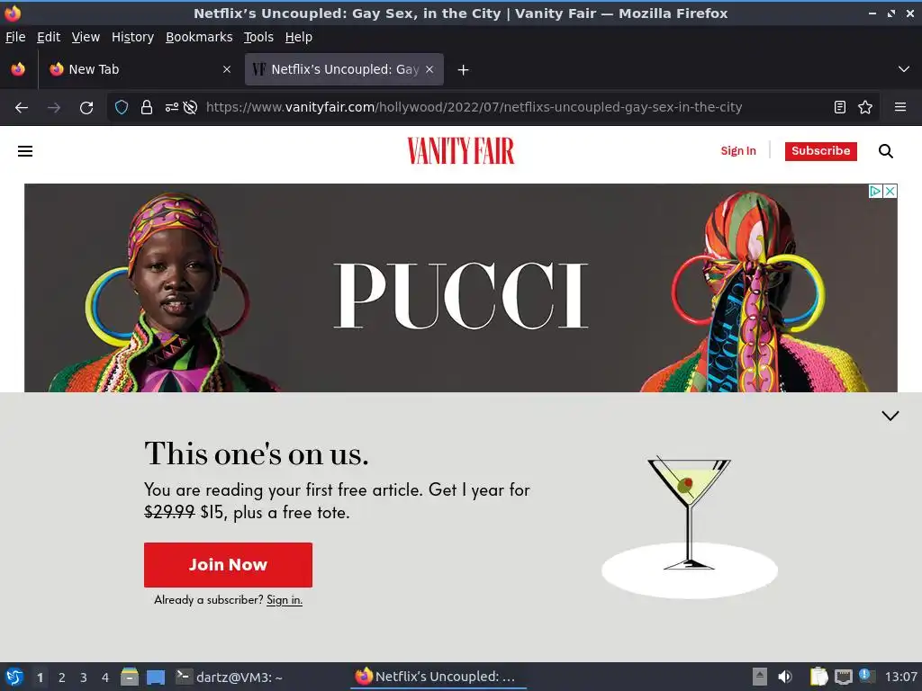Viewport: 922px width, 691px height.
Task: Click the 13:07 clock
Action: (x=900, y=677)
